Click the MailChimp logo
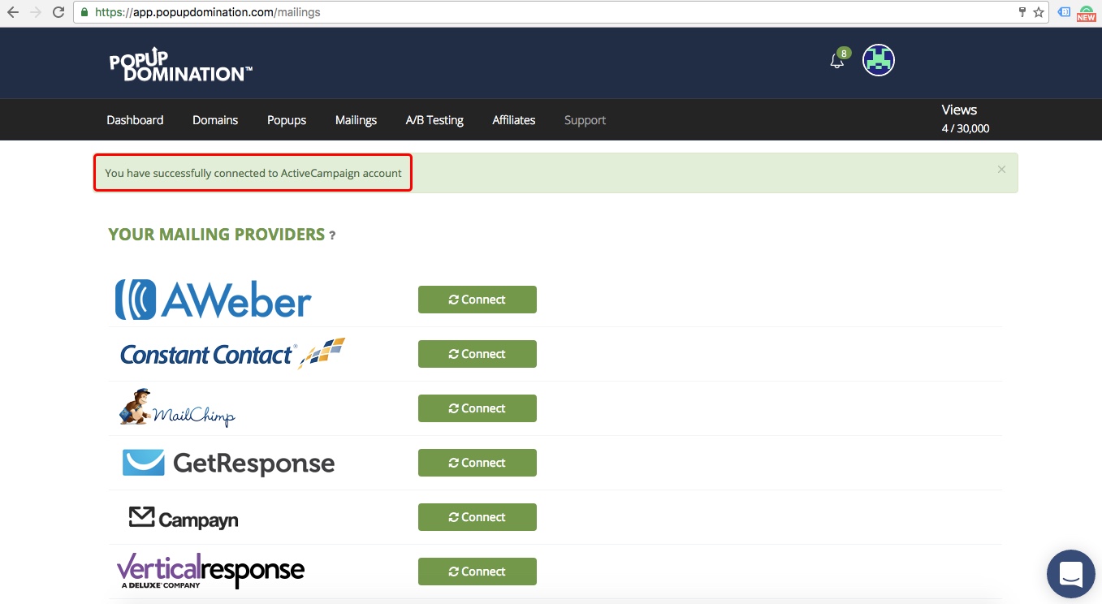Viewport: 1102px width, 604px height. (x=176, y=408)
